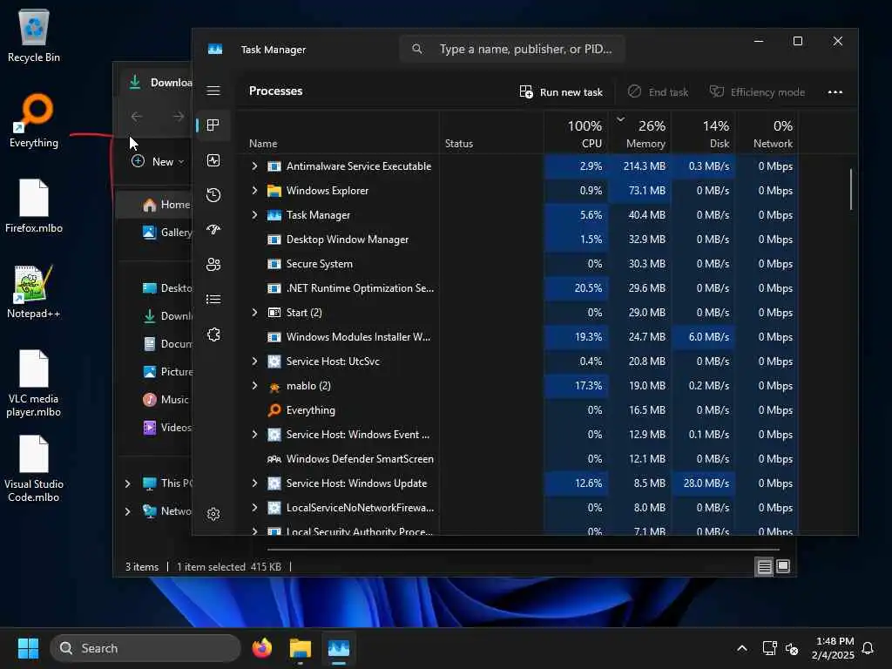Expand Service Host: UtcSvc row

point(254,362)
